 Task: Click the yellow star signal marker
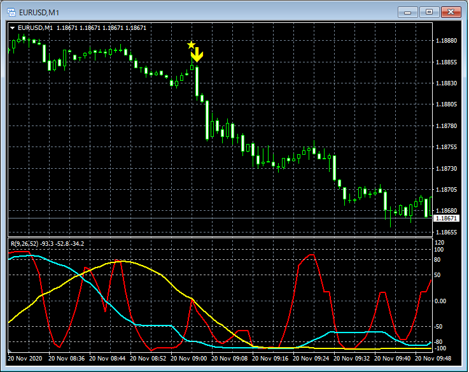191,45
